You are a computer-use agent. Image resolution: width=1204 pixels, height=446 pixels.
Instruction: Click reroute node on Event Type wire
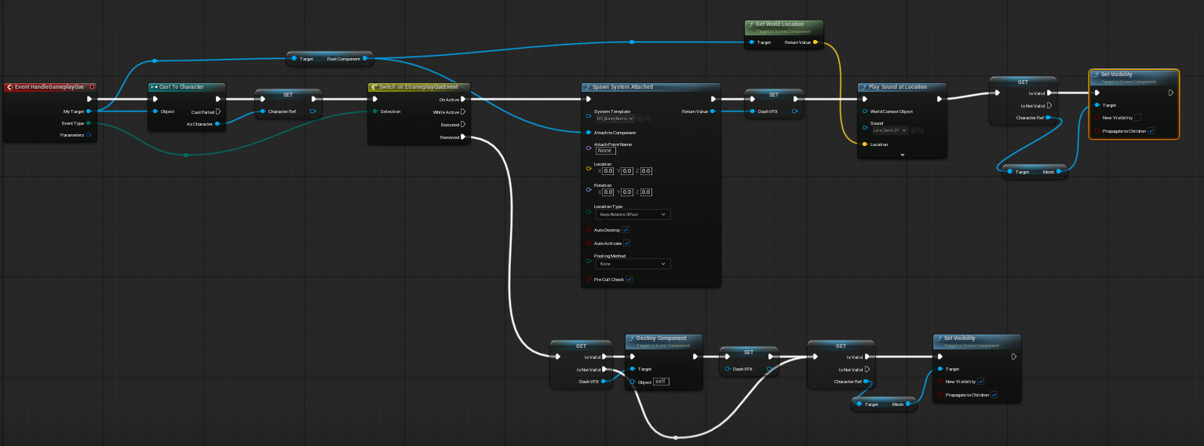click(185, 155)
